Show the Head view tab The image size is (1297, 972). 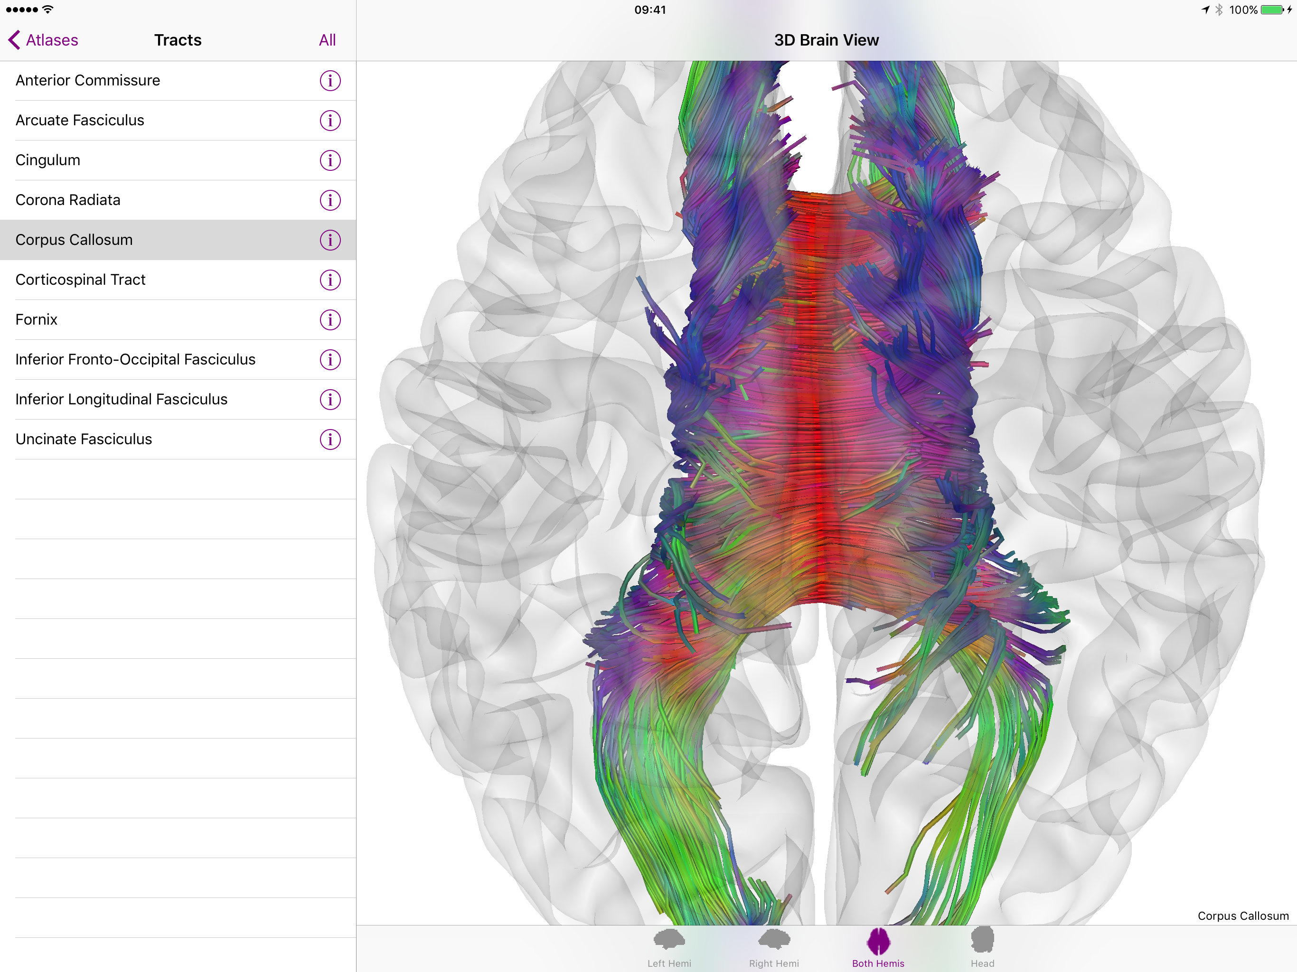point(982,947)
